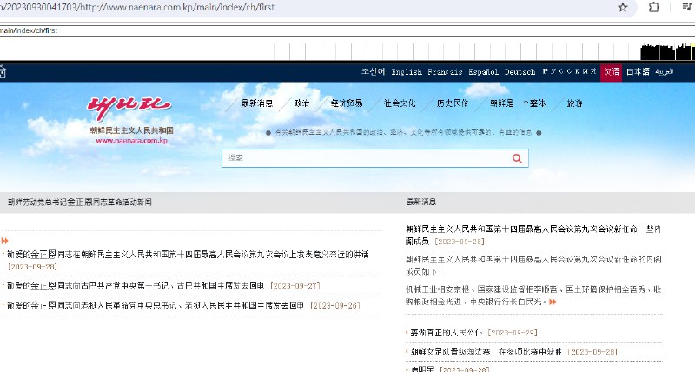Screen dimensions: 695x372
Task: Switch language to Français
Action: point(445,72)
